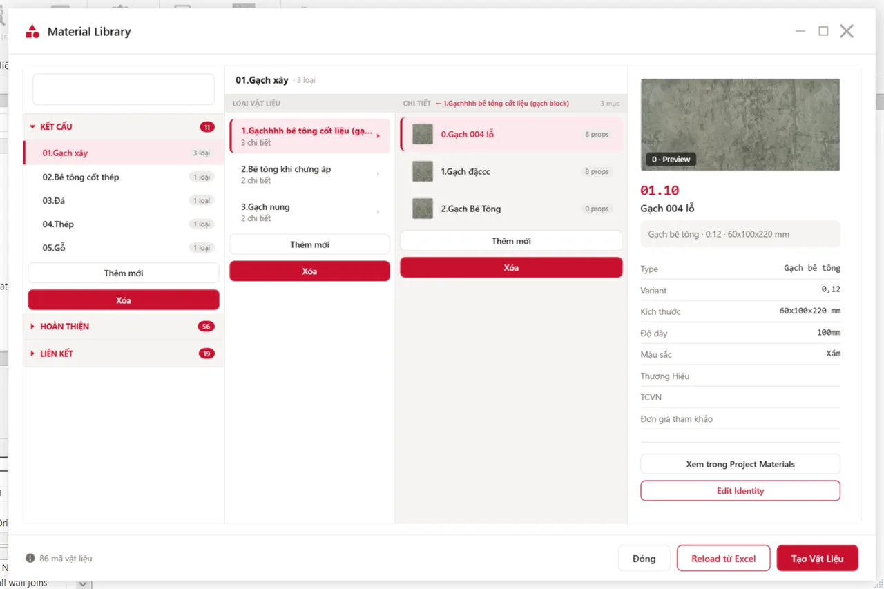The image size is (884, 589).
Task: Click the 0 · Preview label on image
Action: (x=671, y=160)
